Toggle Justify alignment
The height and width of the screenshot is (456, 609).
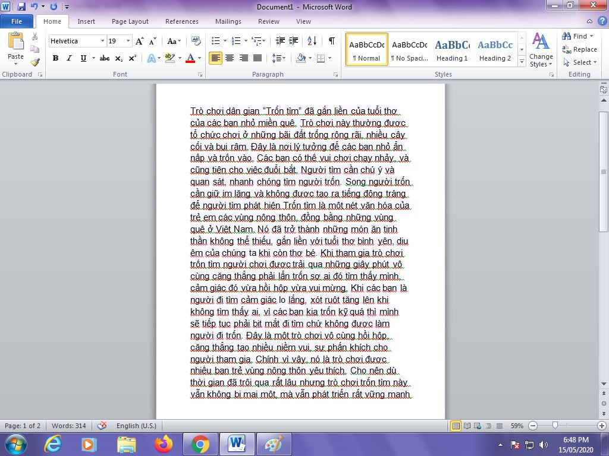point(258,58)
